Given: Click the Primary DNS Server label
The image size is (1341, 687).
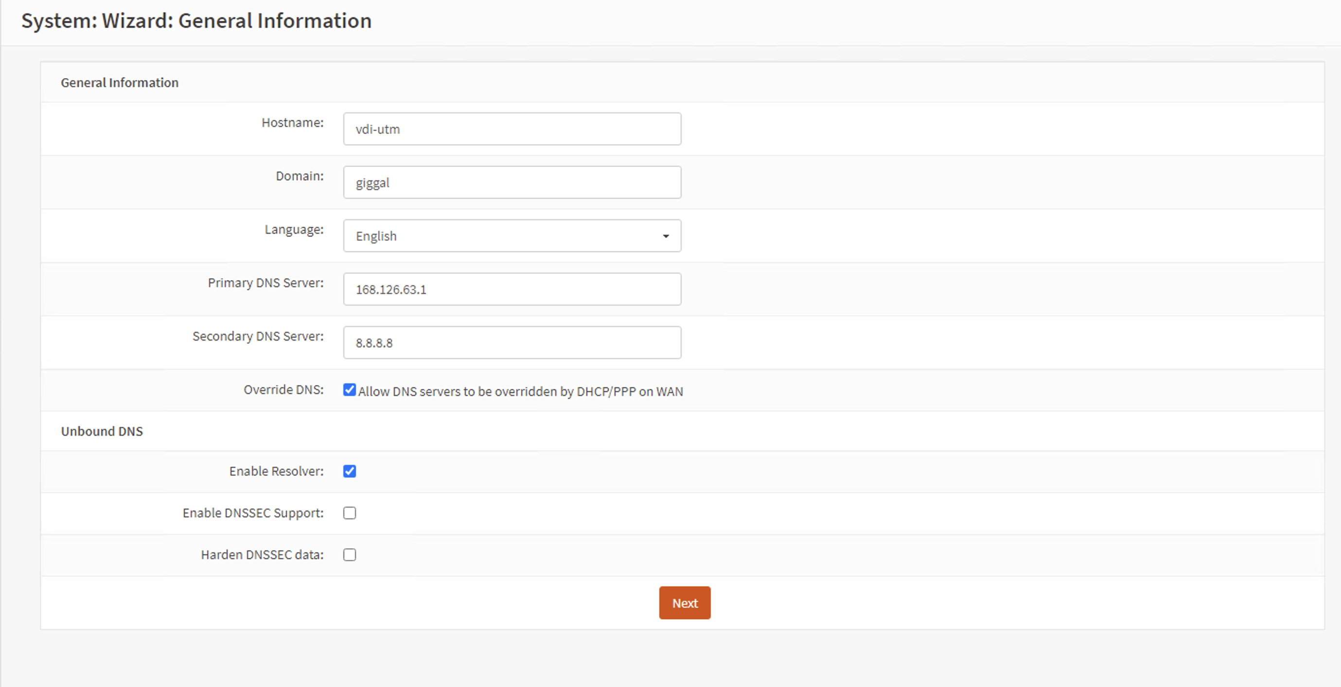Looking at the screenshot, I should 265,283.
